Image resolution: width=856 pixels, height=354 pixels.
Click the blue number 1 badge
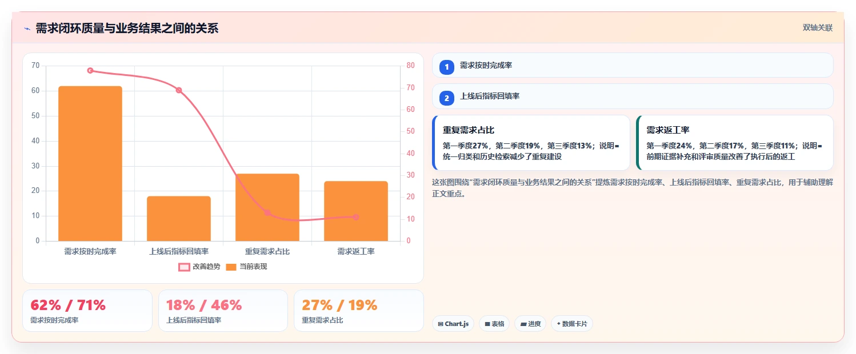[x=447, y=67]
